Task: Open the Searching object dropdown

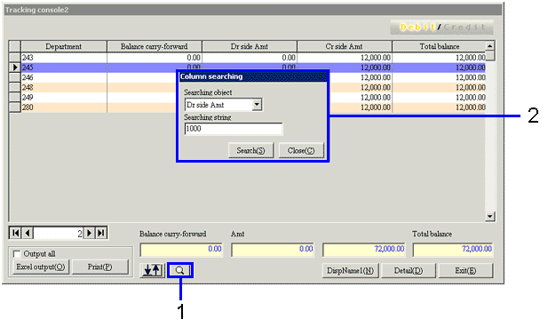Action: pyautogui.click(x=257, y=105)
